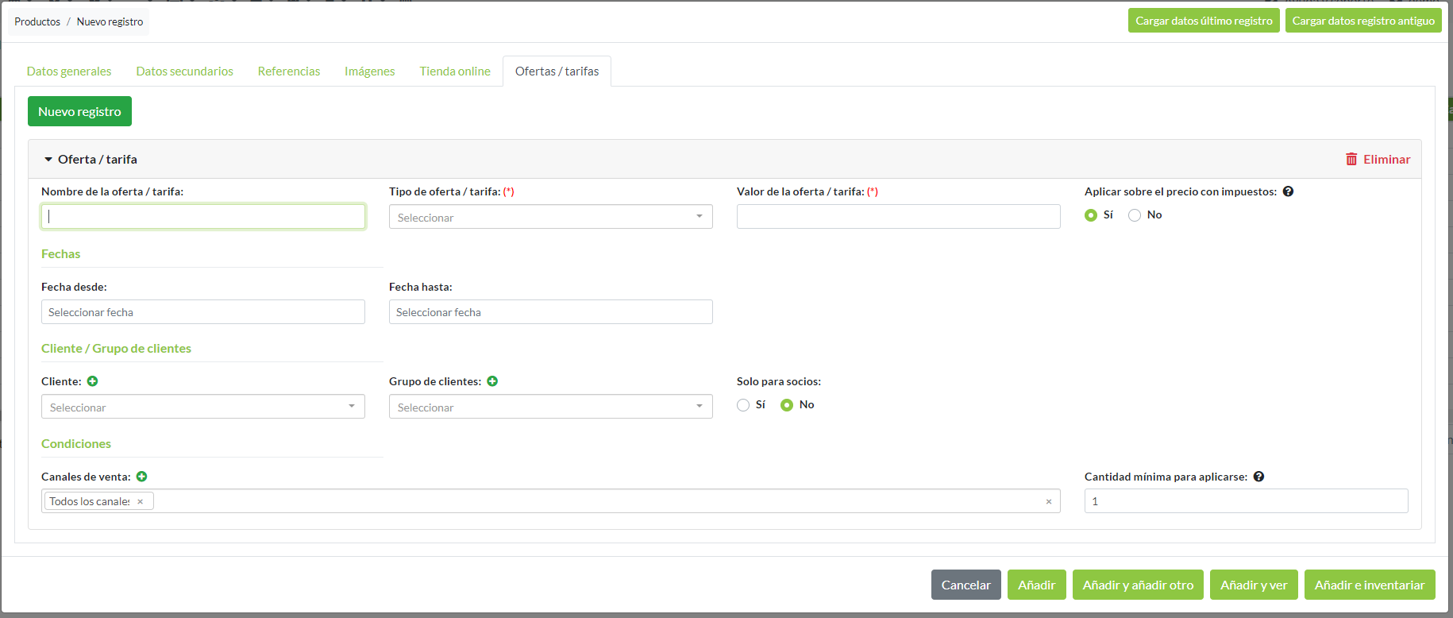Show help for Cantidad mínima para aplicarse
This screenshot has height=618, width=1453.
[x=1258, y=477]
